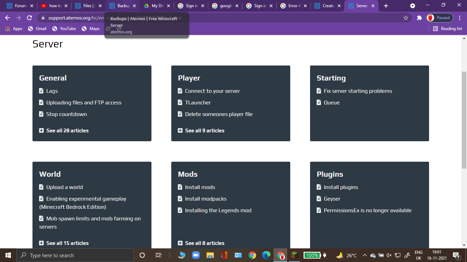Click the Paused profile button
Image resolution: width=467 pixels, height=262 pixels.
(439, 18)
